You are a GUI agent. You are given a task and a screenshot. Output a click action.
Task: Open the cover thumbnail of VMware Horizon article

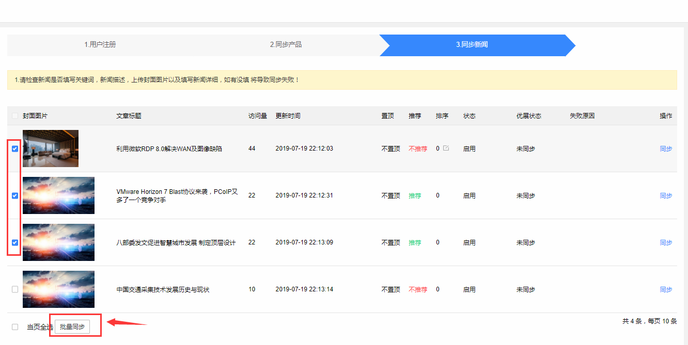pos(58,195)
